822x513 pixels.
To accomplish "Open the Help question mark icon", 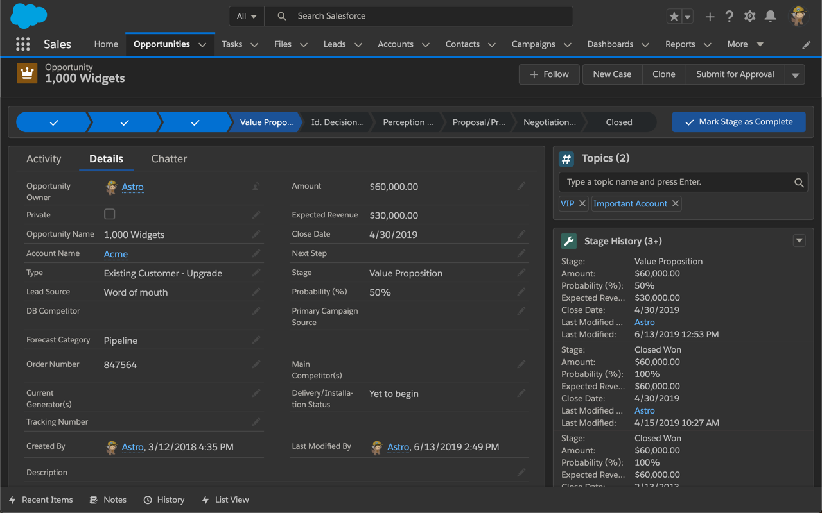I will [730, 17].
